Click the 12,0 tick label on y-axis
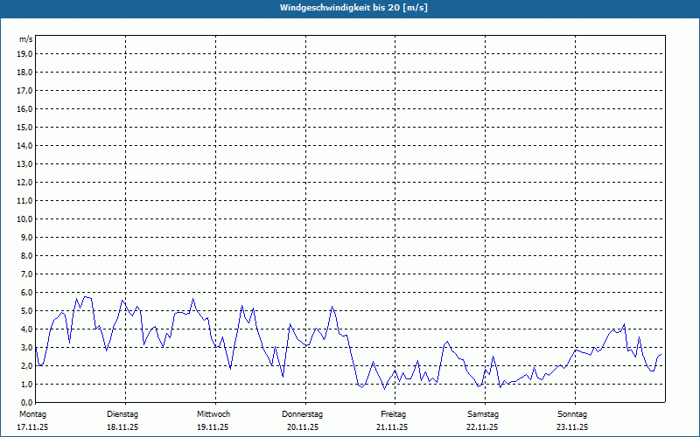 click(24, 182)
